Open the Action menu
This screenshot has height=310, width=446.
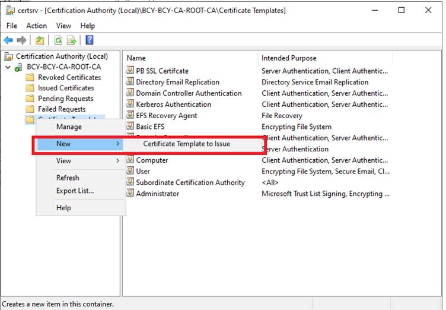point(36,26)
